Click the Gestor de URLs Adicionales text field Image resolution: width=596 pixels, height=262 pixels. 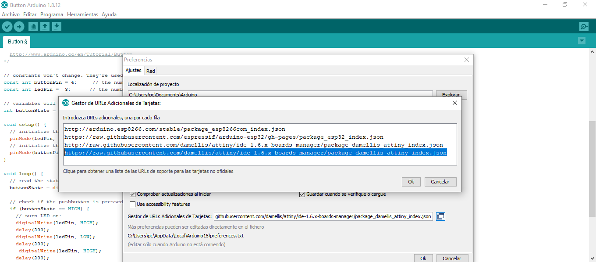(323, 216)
